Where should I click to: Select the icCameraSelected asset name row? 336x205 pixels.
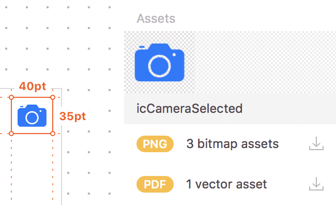tap(230, 109)
